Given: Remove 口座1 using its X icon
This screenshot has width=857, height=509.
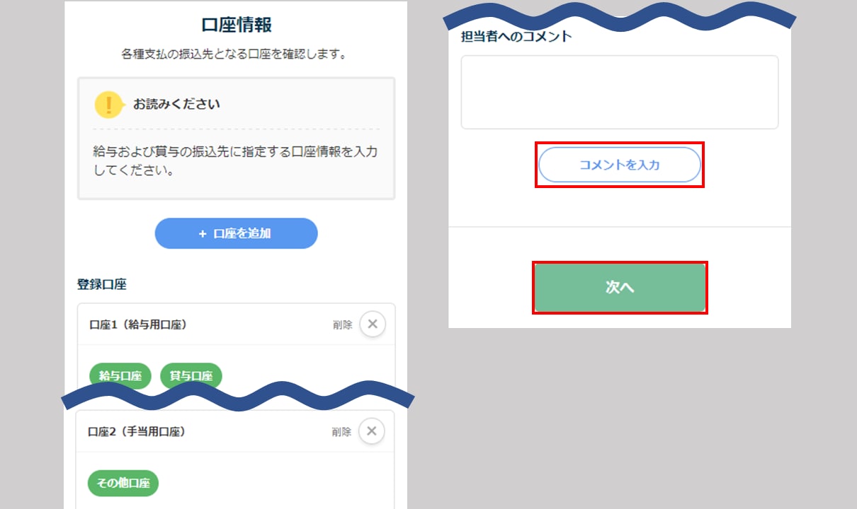Looking at the screenshot, I should pyautogui.click(x=373, y=324).
